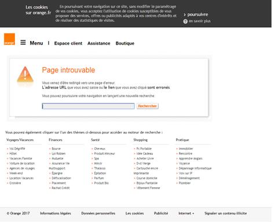This screenshot has width=278, height=222.
Task: Open the Boutique section
Action: click(x=125, y=43)
